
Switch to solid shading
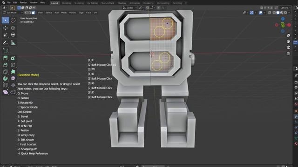(x=278, y=13)
